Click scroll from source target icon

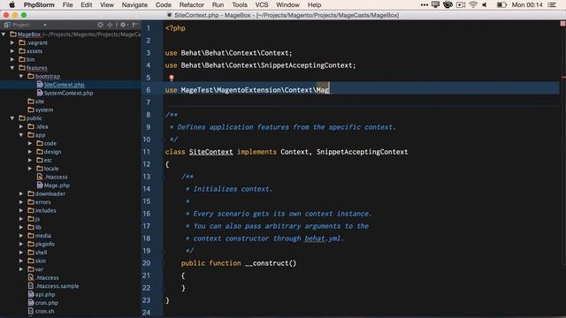coord(100,25)
